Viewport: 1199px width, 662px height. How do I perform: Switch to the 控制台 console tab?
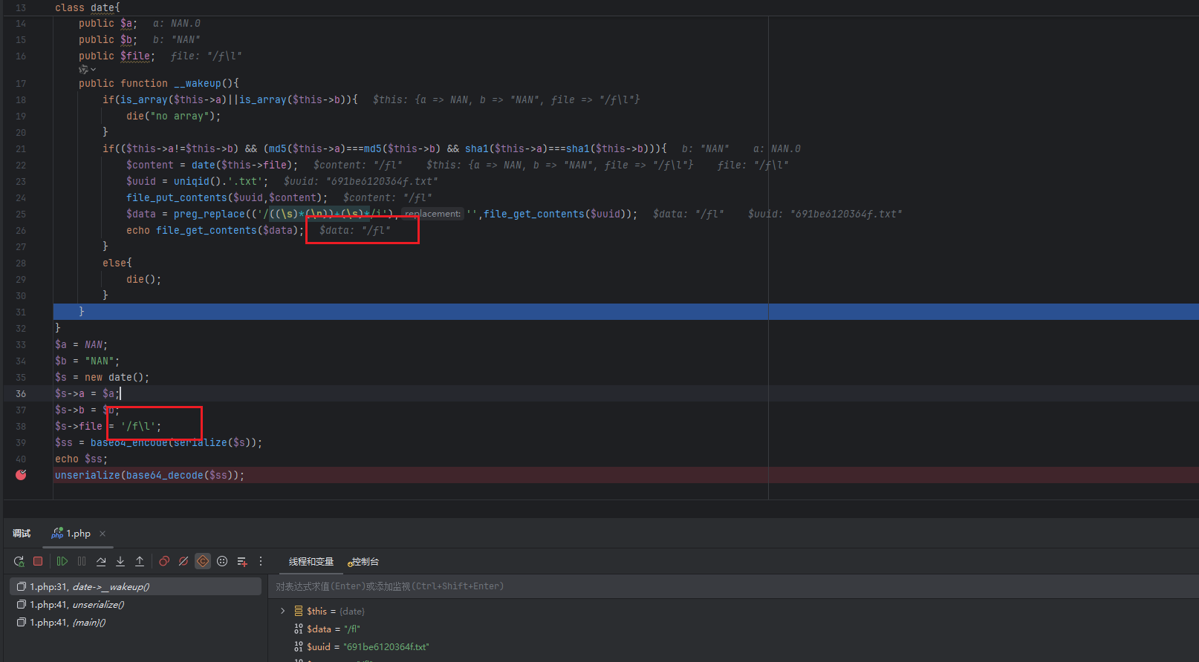[364, 562]
